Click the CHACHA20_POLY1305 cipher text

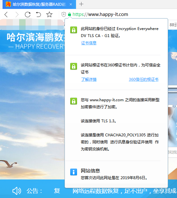pyautogui.click(x=125, y=135)
